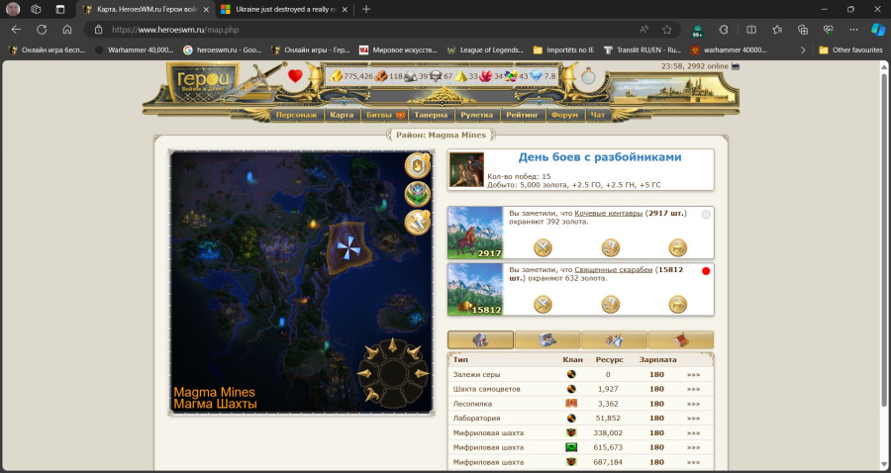Click the pyramid-shaped sulfur resource icon
This screenshot has width=891, height=473.
(460, 76)
